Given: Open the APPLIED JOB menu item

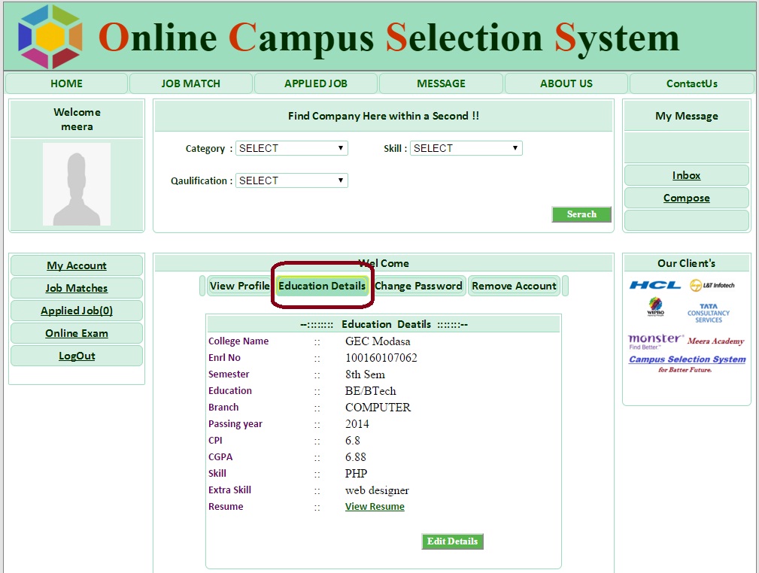Looking at the screenshot, I should tap(316, 83).
